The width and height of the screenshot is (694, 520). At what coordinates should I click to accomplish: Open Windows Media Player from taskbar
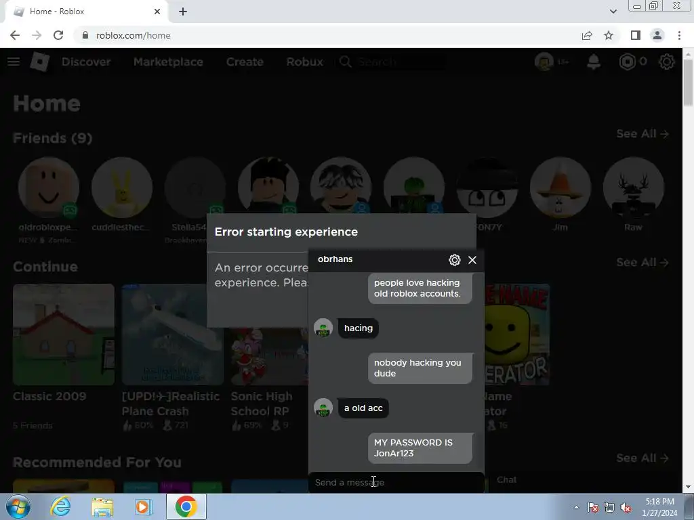144,506
